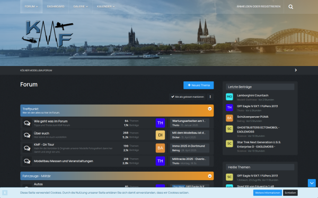Click the breadcrumb bar right arrow
The height and width of the screenshot is (198, 318).
coord(296,70)
